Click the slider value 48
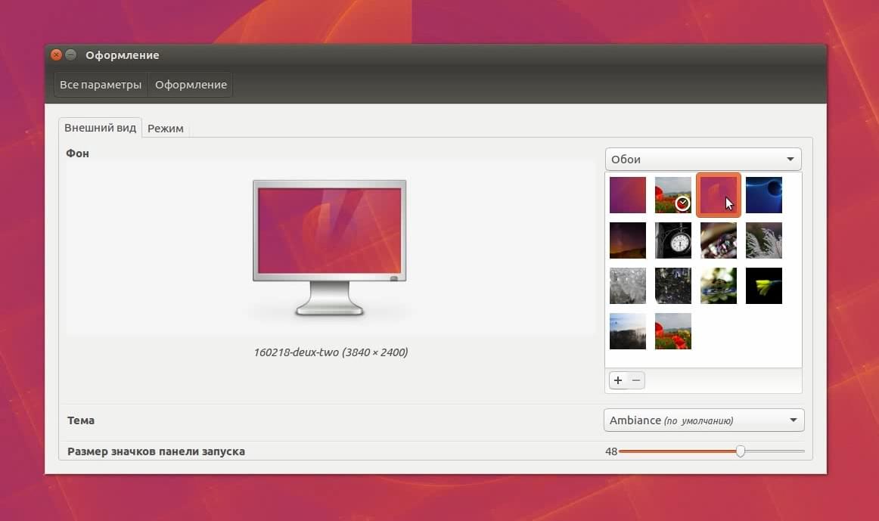 [x=611, y=451]
